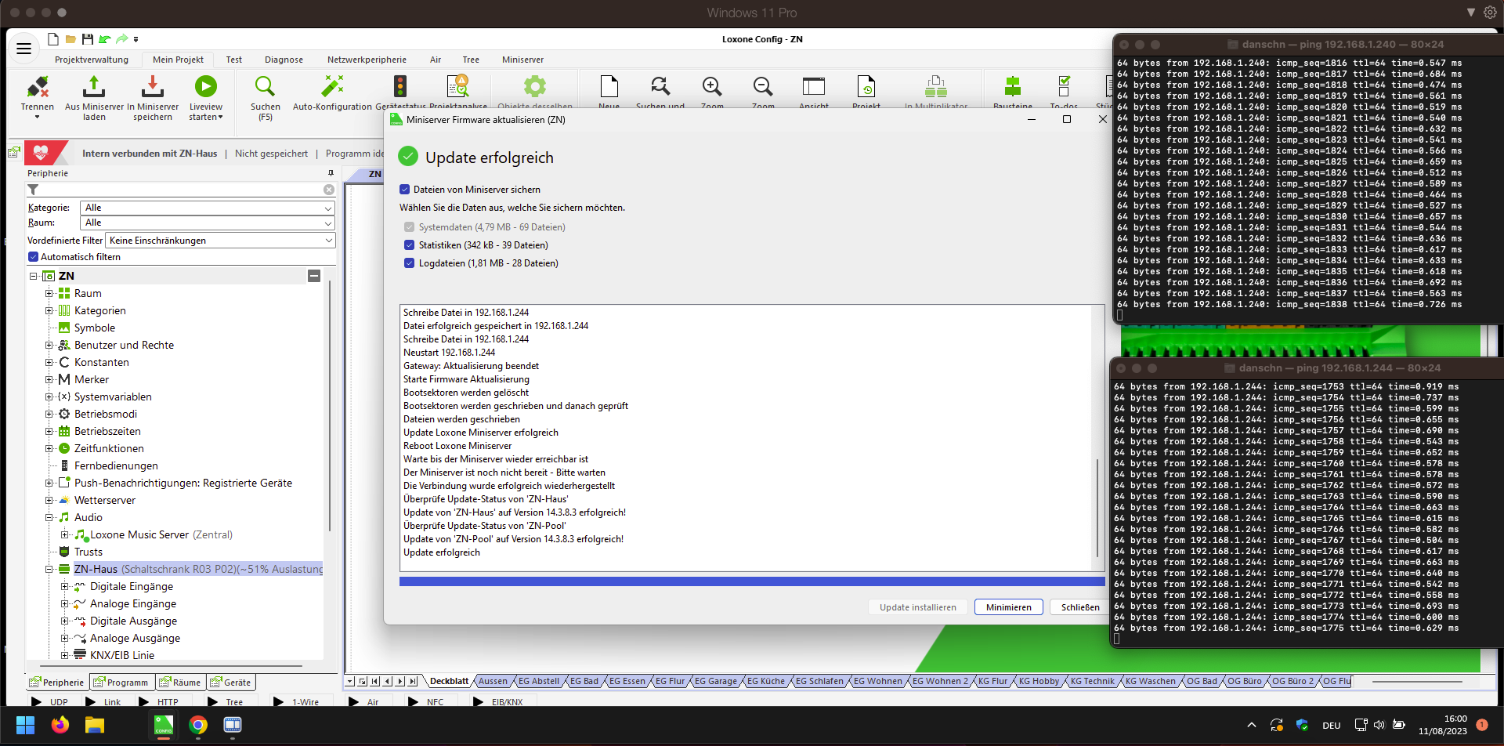The width and height of the screenshot is (1504, 746).
Task: Toggle the Logdateien (1,81 MB) checkbox
Action: click(409, 263)
